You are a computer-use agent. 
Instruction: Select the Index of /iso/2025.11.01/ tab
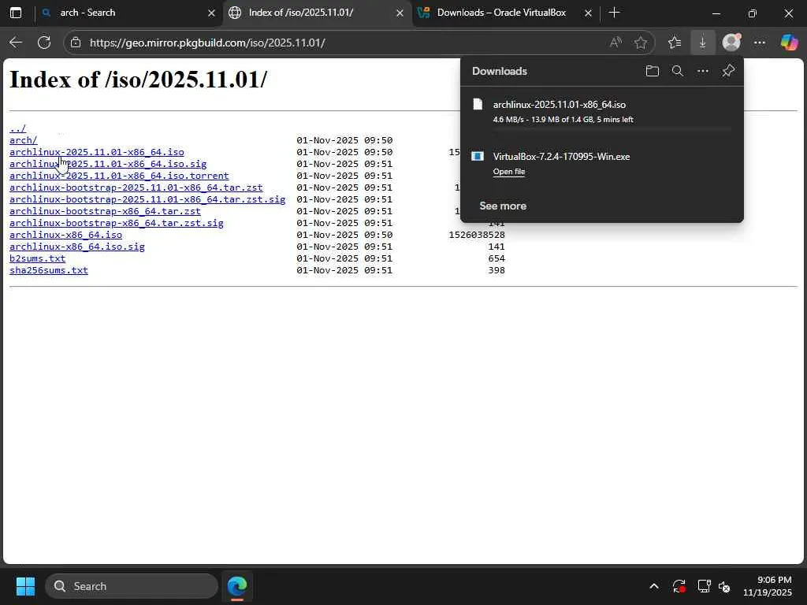click(317, 13)
